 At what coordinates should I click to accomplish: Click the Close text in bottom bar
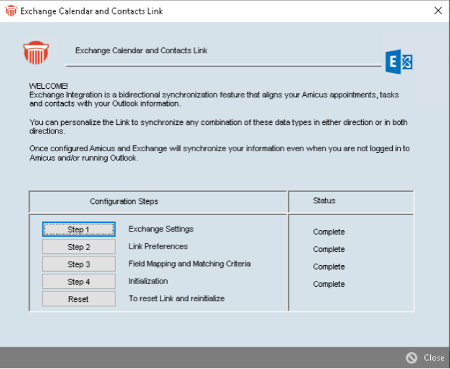[x=434, y=358]
